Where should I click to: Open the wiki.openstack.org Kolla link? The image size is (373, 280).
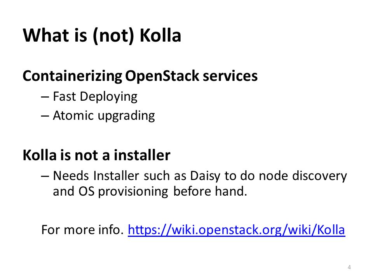pos(237,230)
